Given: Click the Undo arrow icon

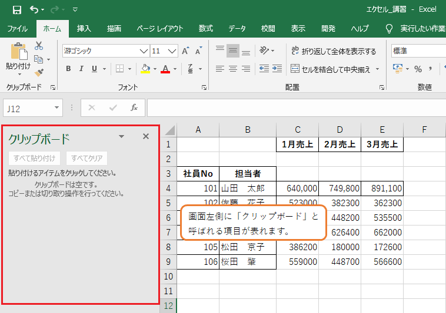Looking at the screenshot, I should click(x=34, y=9).
